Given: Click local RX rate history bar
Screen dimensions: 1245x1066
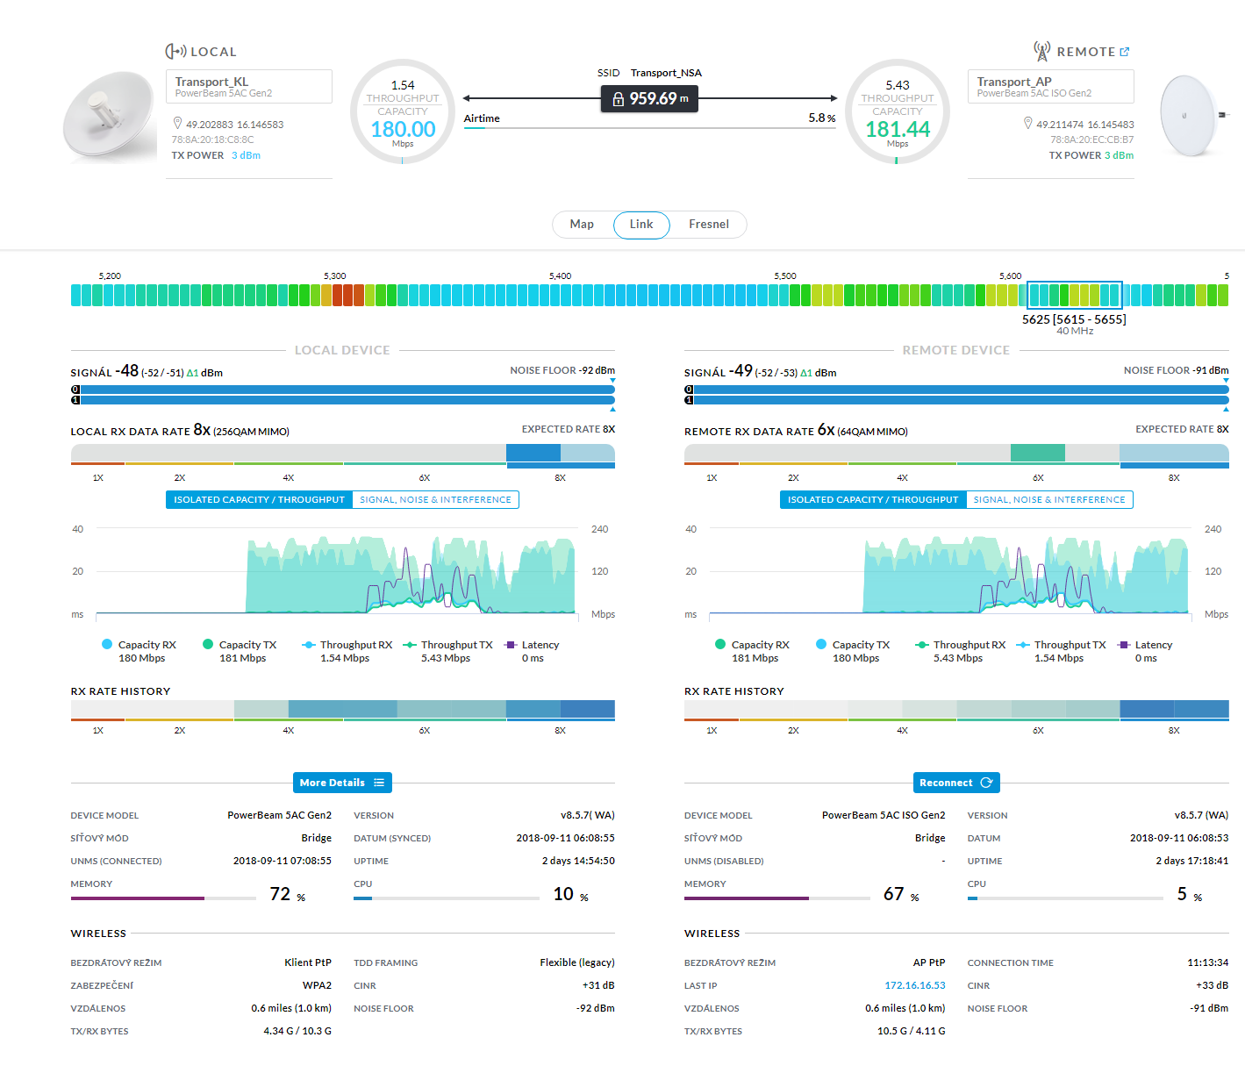Looking at the screenshot, I should [343, 709].
